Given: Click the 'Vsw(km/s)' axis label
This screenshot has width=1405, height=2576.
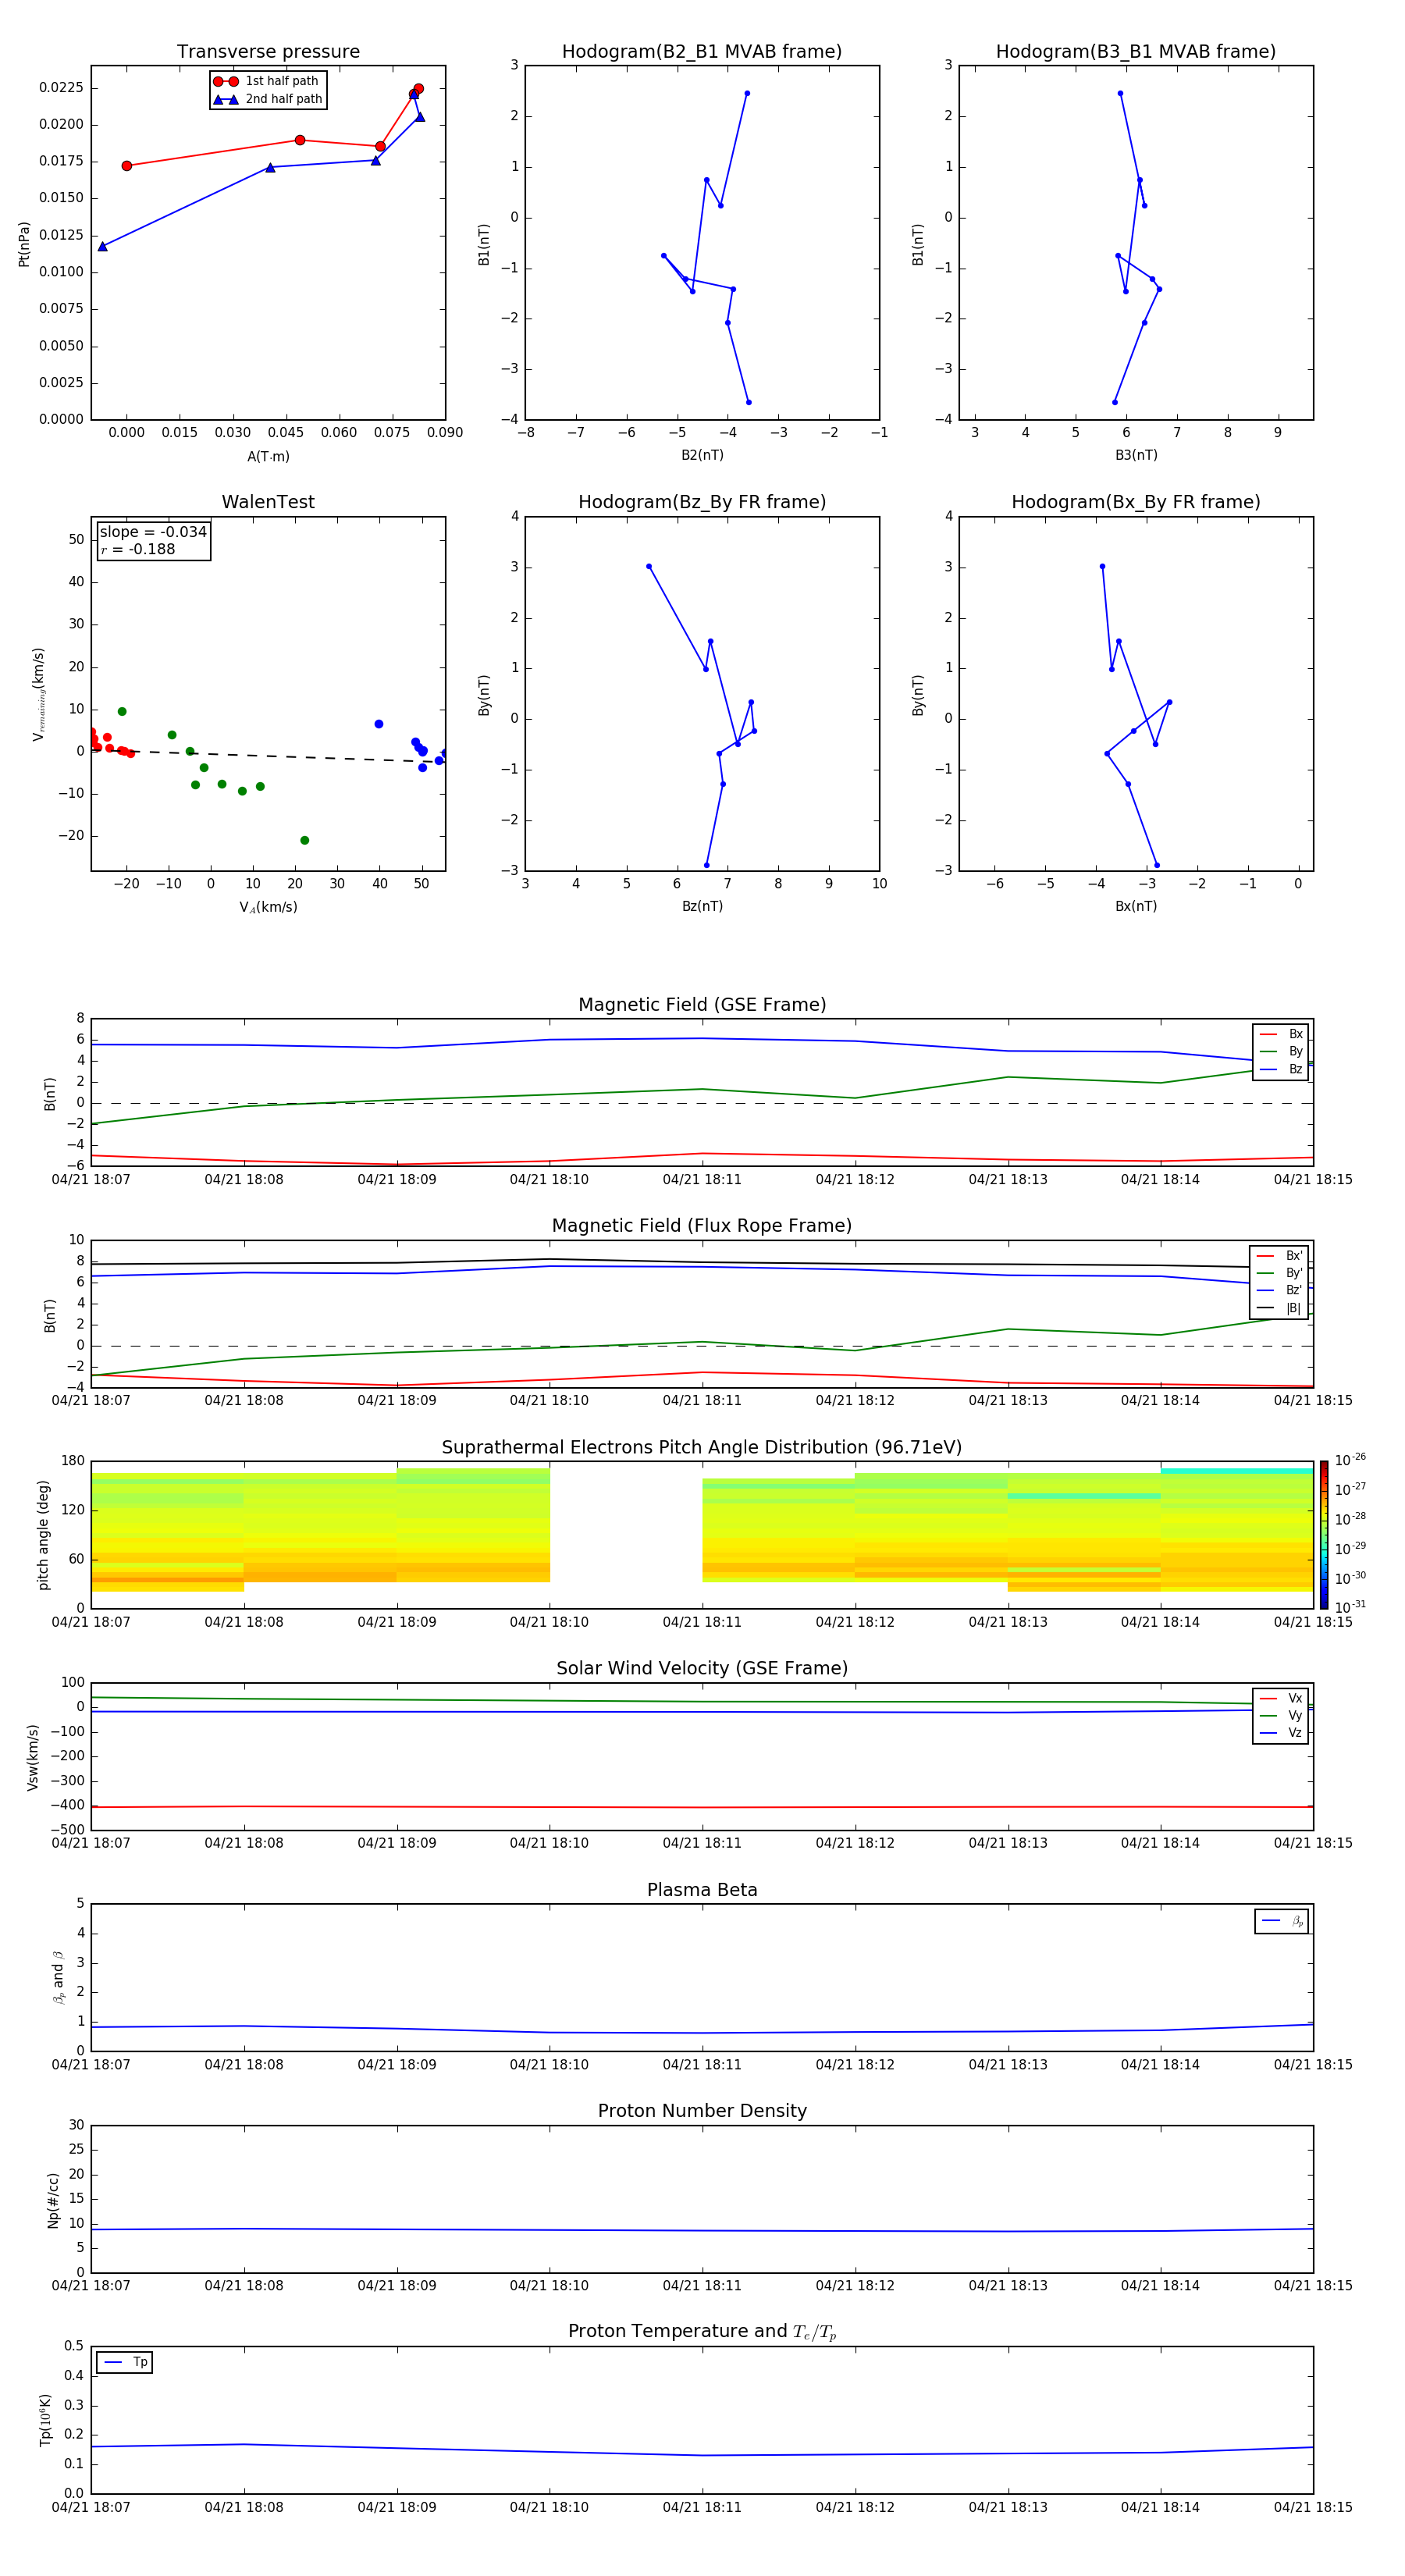Looking at the screenshot, I should [33, 1757].
